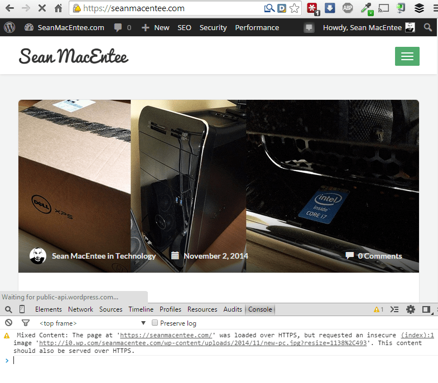Bookmark this page with the star icon

[294, 8]
